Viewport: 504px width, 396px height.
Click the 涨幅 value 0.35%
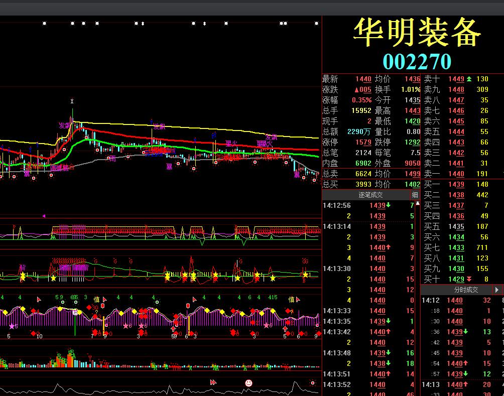tap(361, 100)
